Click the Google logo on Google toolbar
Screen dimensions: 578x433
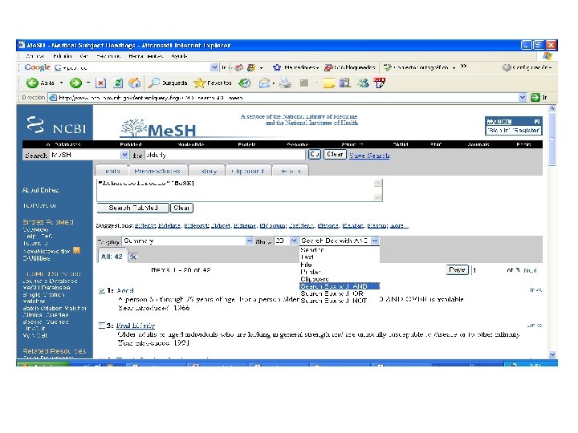[x=37, y=67]
